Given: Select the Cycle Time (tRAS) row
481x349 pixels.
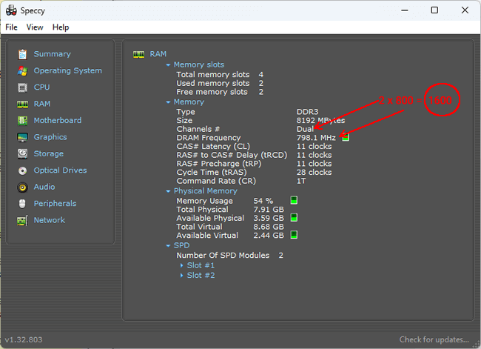Looking at the screenshot, I should pos(254,172).
